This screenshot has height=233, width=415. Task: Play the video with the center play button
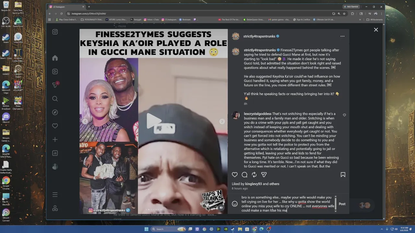click(154, 121)
